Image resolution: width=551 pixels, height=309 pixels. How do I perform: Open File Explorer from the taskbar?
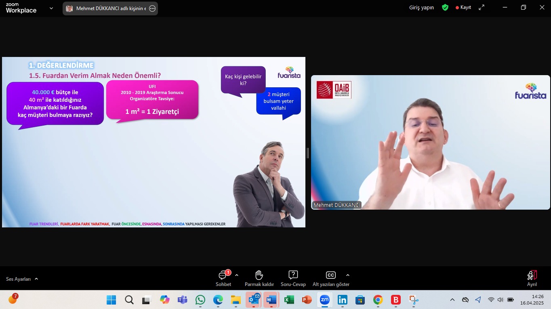[x=236, y=300]
